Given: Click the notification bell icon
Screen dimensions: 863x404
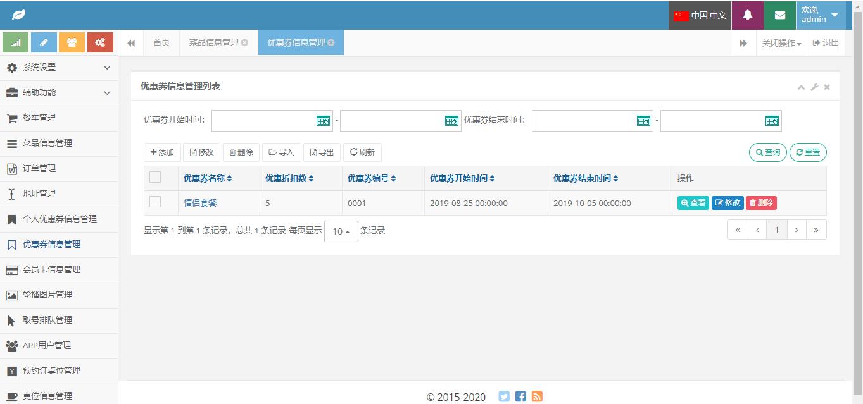Looking at the screenshot, I should click(x=748, y=15).
